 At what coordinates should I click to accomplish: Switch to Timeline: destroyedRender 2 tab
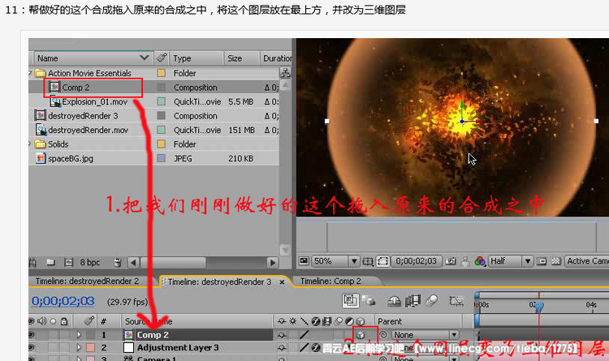coord(87,281)
